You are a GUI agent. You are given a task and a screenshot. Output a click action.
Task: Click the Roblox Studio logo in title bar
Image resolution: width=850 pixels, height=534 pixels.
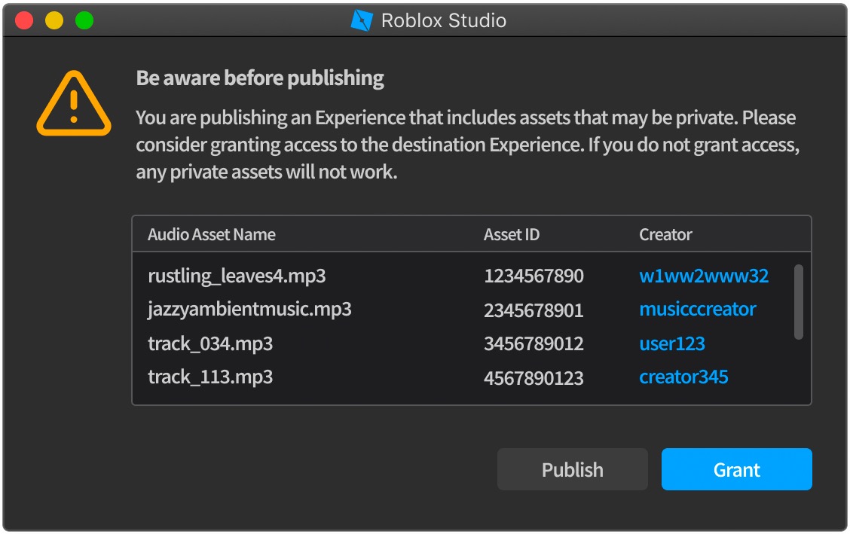[362, 20]
